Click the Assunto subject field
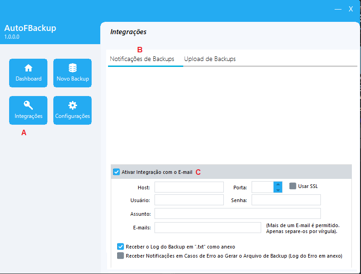 pos(237,213)
